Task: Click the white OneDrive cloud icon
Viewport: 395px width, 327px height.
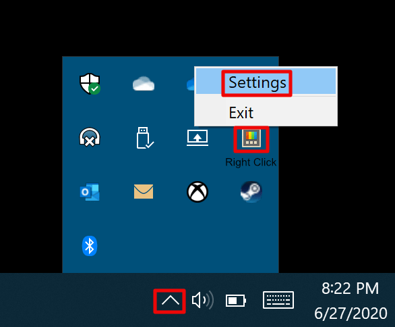Action: [144, 84]
